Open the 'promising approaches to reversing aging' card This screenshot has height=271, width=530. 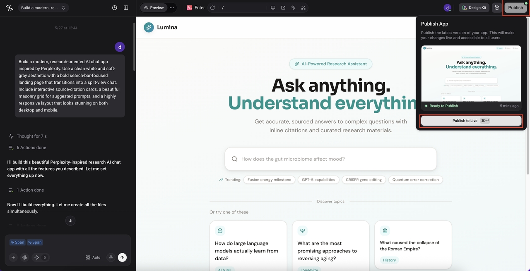330,245
